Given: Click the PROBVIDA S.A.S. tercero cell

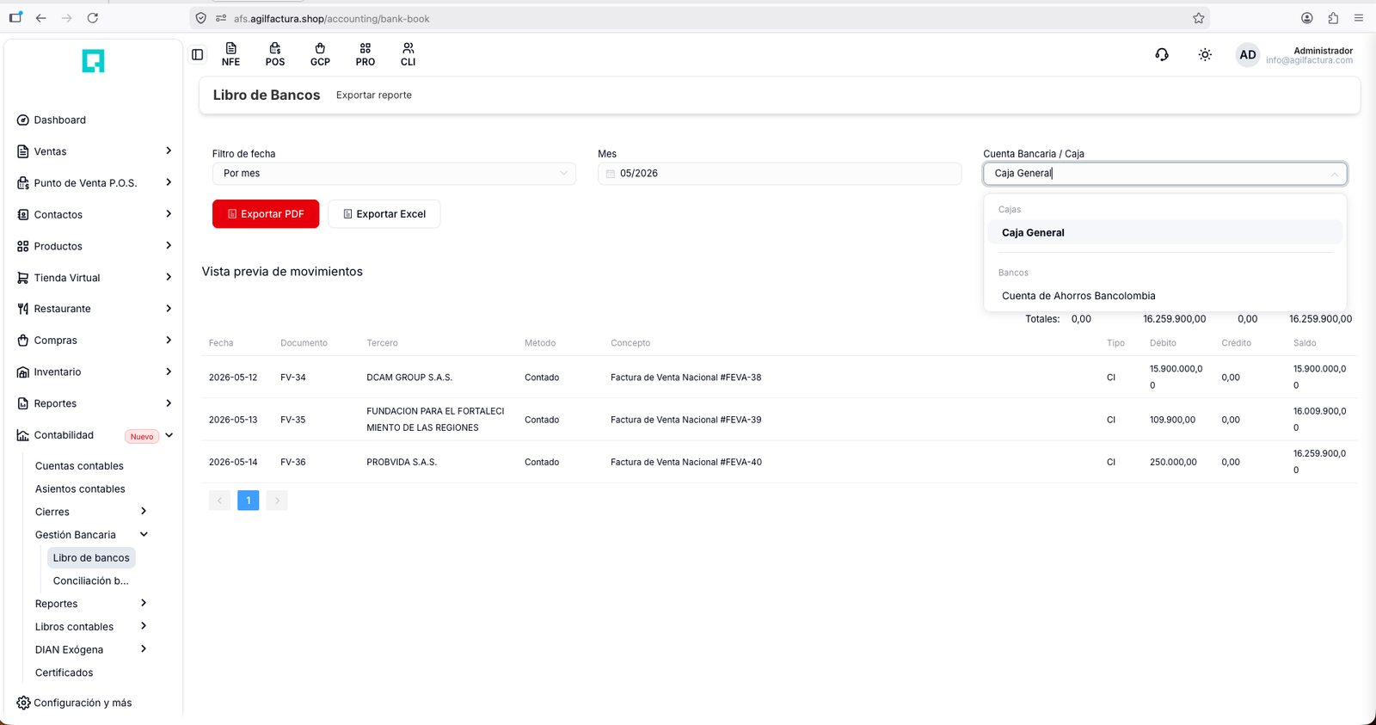Looking at the screenshot, I should coord(402,463).
